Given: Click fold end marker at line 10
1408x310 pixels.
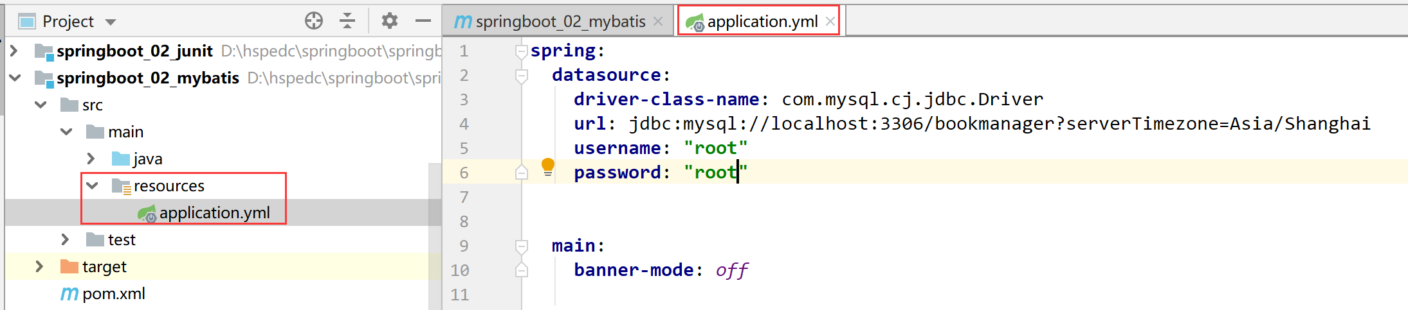Looking at the screenshot, I should tap(522, 270).
